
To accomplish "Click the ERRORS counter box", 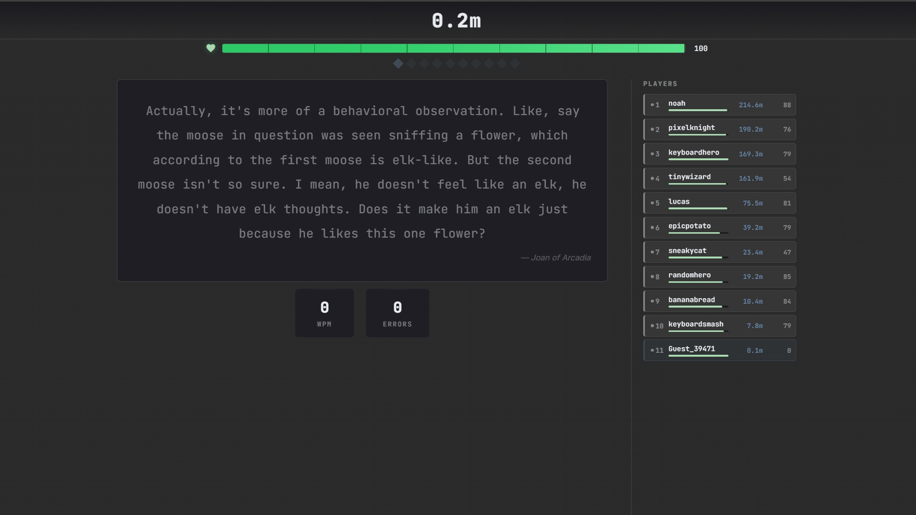I will [x=397, y=313].
